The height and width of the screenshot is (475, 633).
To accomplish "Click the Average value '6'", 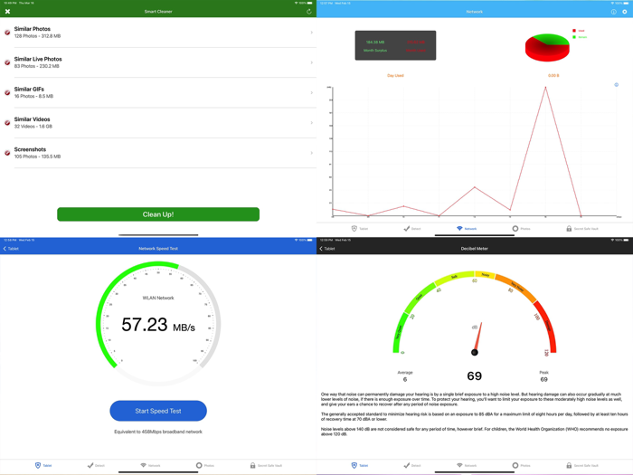I will (405, 379).
